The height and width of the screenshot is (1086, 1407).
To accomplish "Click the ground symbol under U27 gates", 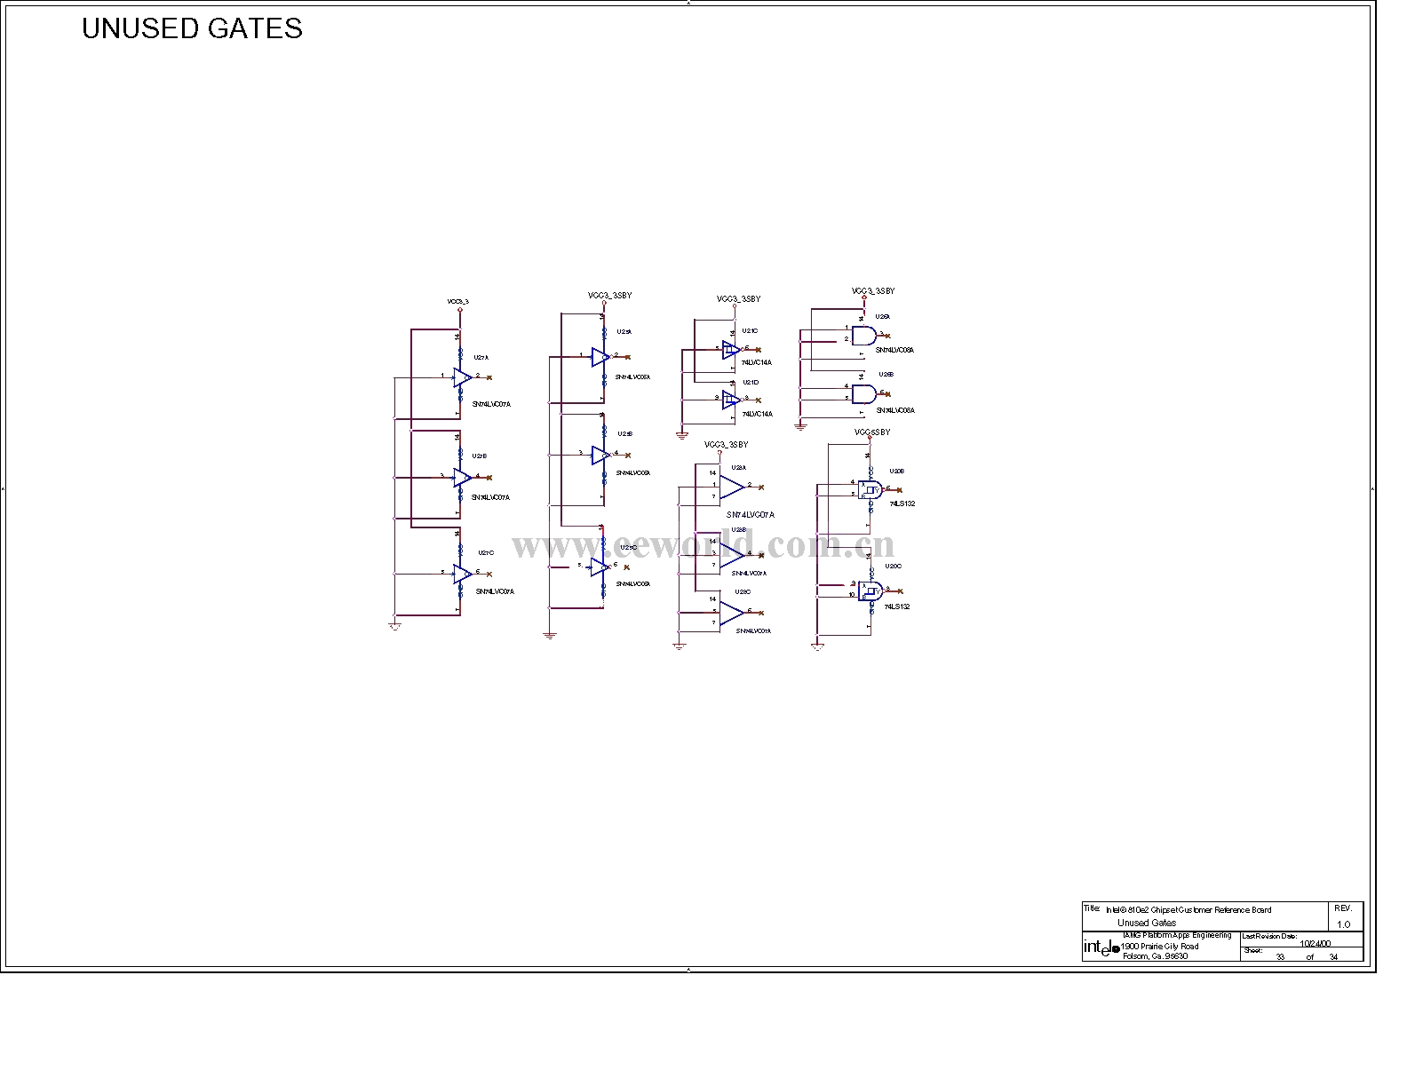I will click(394, 626).
